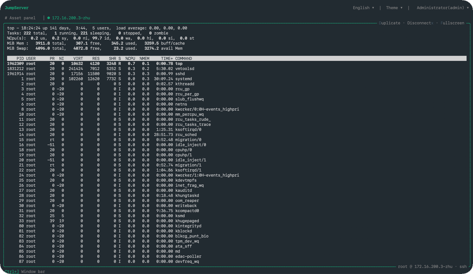Select the 172.16.200.3-zhu session tab

tap(71, 18)
